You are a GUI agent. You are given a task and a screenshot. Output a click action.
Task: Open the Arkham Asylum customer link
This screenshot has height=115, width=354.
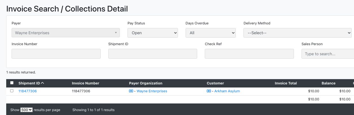[x=227, y=91]
